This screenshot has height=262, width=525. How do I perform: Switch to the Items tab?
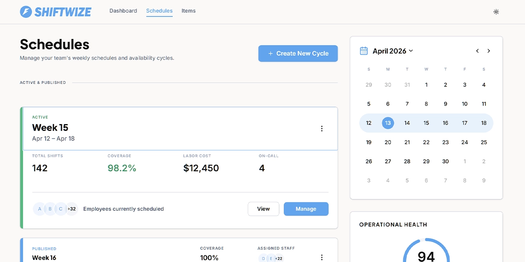coord(189,11)
